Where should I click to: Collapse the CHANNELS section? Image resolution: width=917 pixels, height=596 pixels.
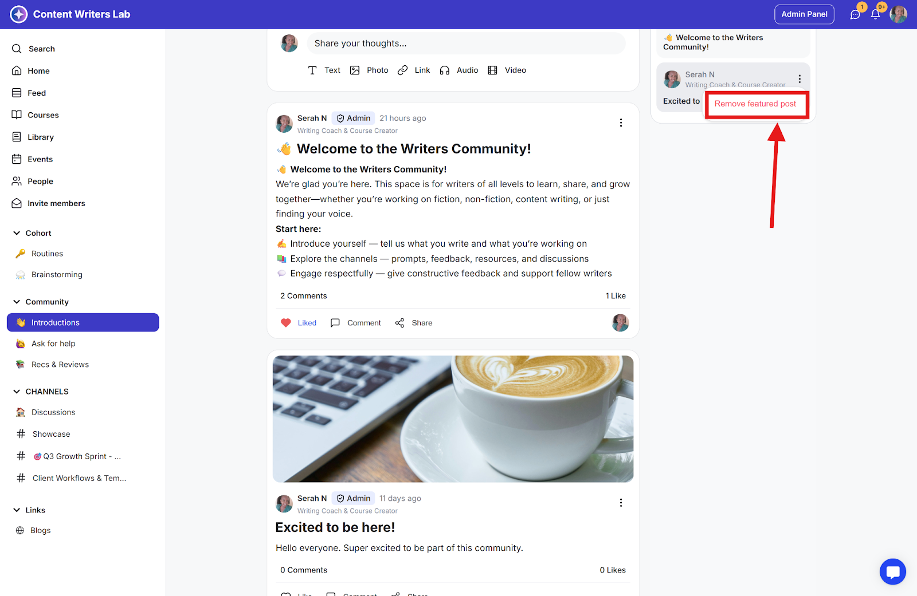pos(17,392)
